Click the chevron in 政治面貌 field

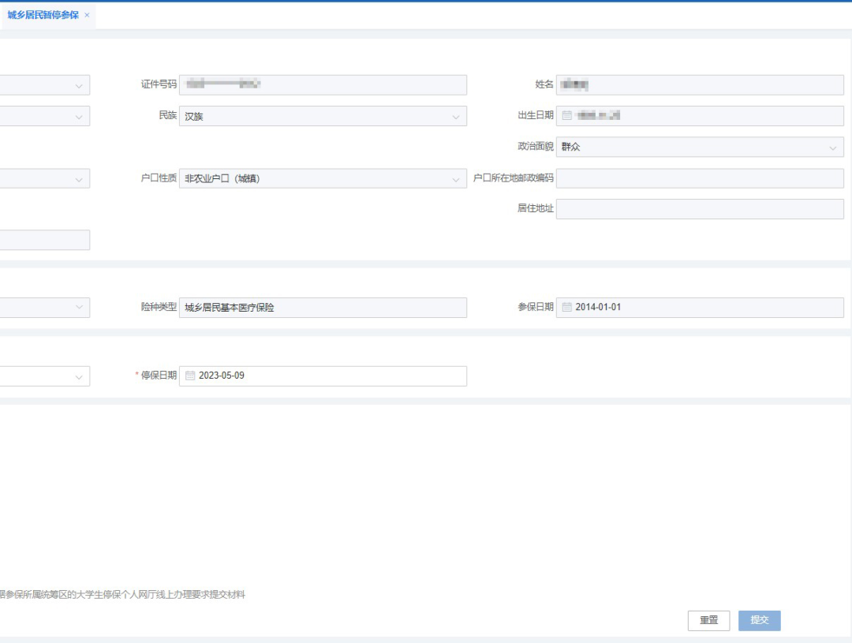[832, 148]
